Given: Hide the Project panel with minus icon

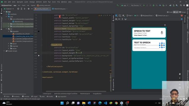Looking at the screenshot, I should coord(32,9).
